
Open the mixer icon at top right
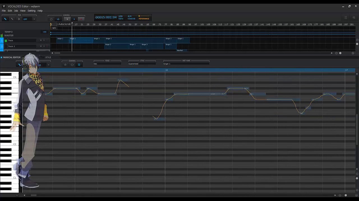click(x=354, y=18)
